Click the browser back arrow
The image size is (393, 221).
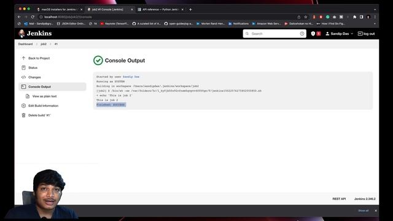click(x=19, y=17)
